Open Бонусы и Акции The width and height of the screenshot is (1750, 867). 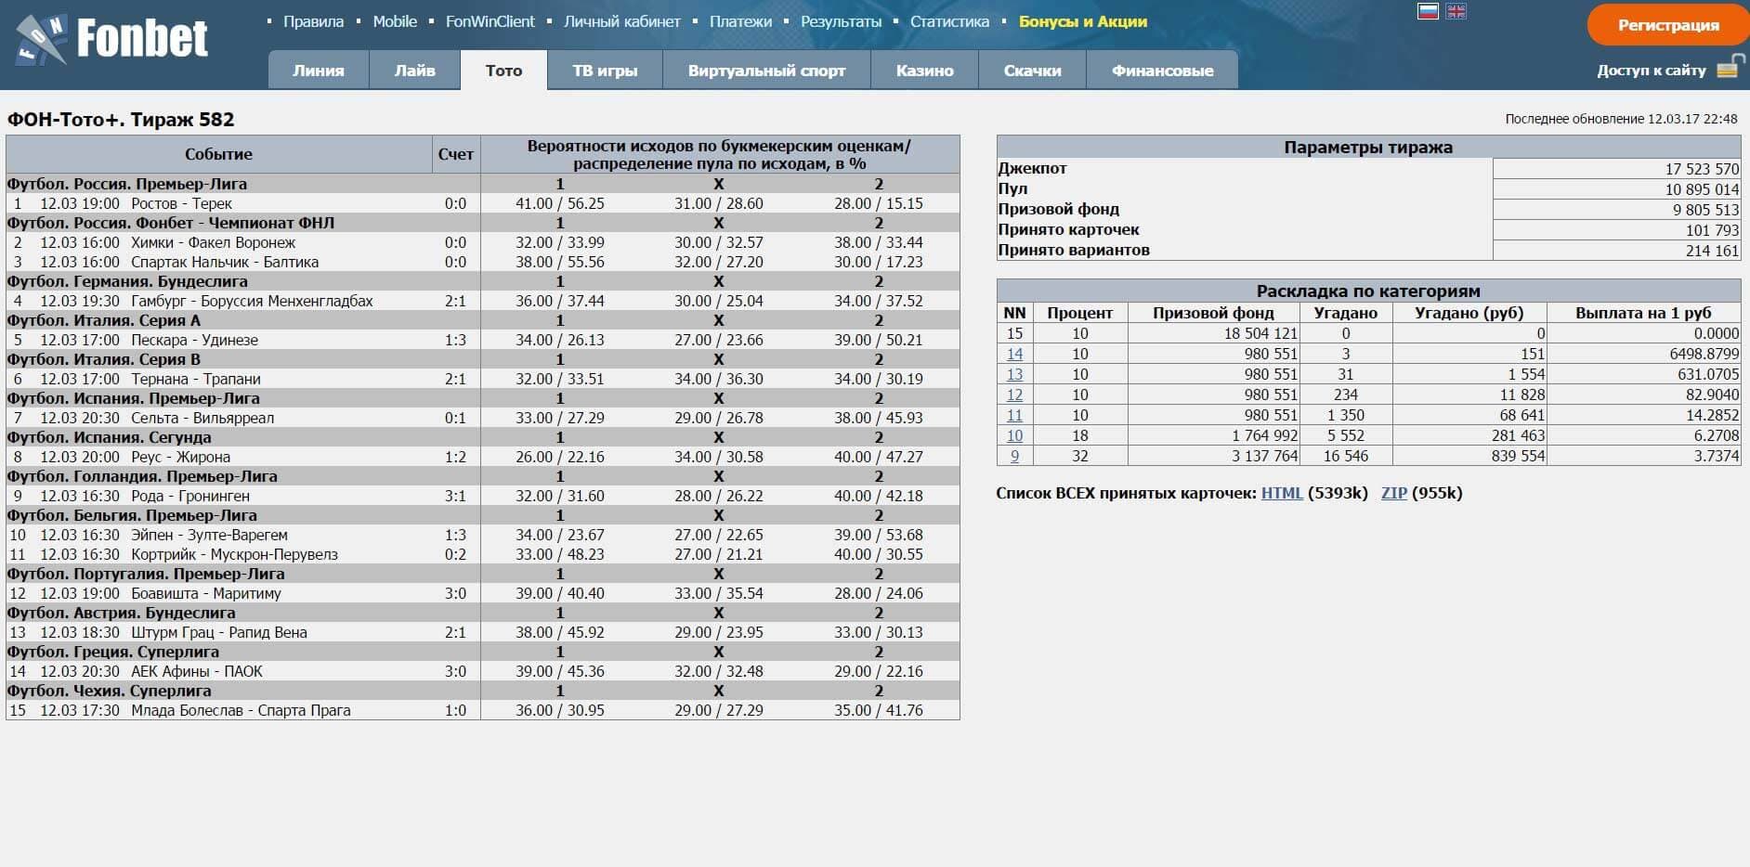[x=1083, y=21]
